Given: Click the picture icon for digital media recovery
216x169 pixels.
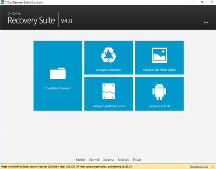Looking at the screenshot, I should 160,55.
